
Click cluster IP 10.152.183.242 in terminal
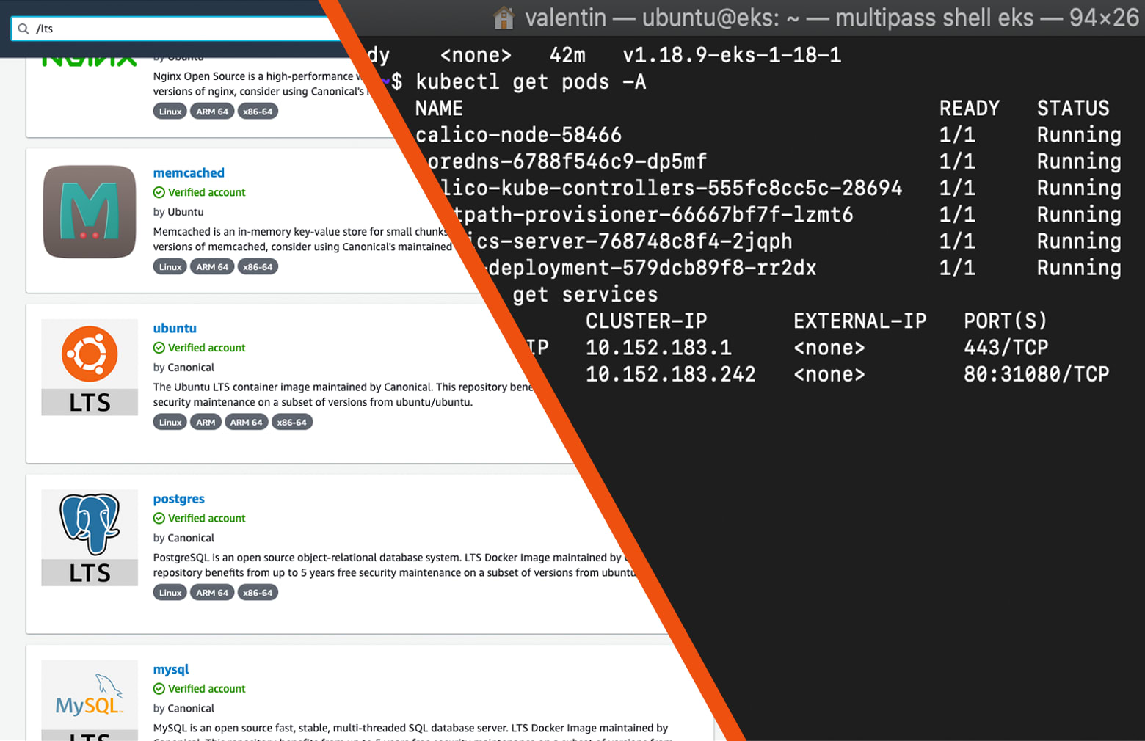coord(671,374)
